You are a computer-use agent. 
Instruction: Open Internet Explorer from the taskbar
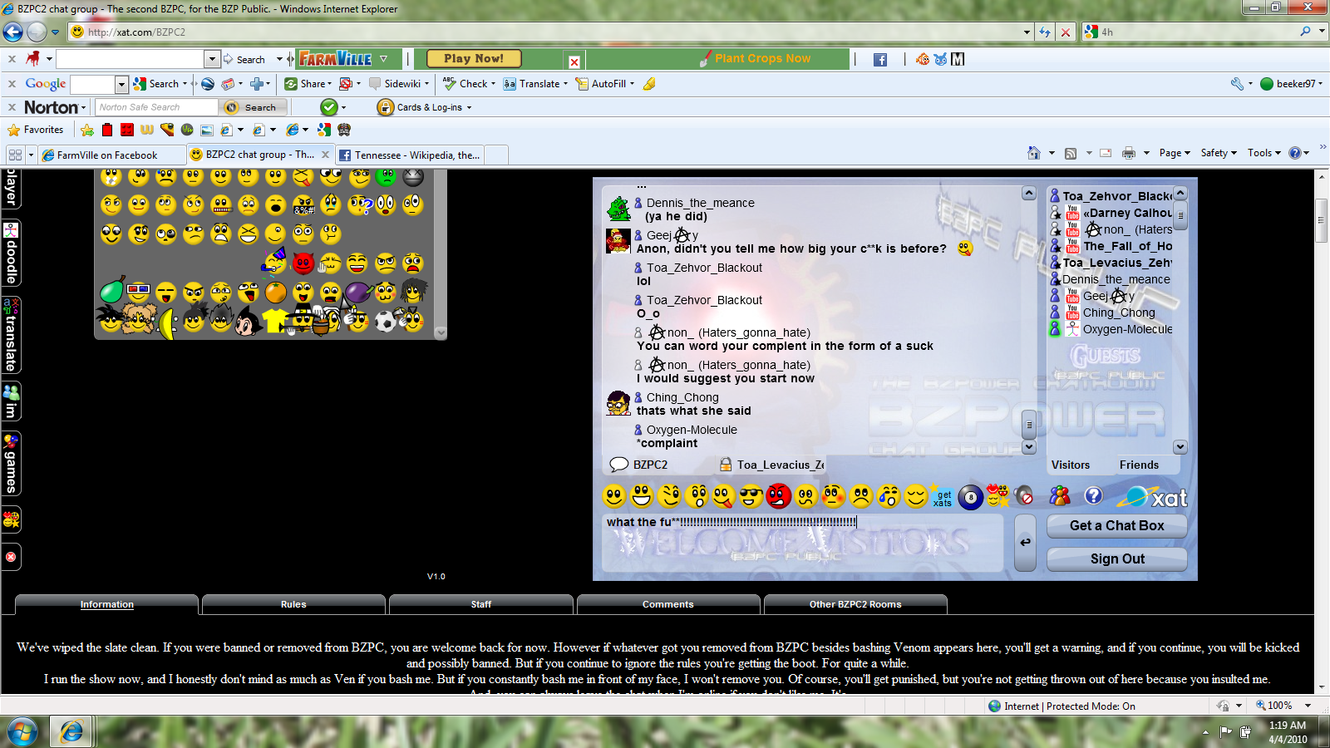71,731
